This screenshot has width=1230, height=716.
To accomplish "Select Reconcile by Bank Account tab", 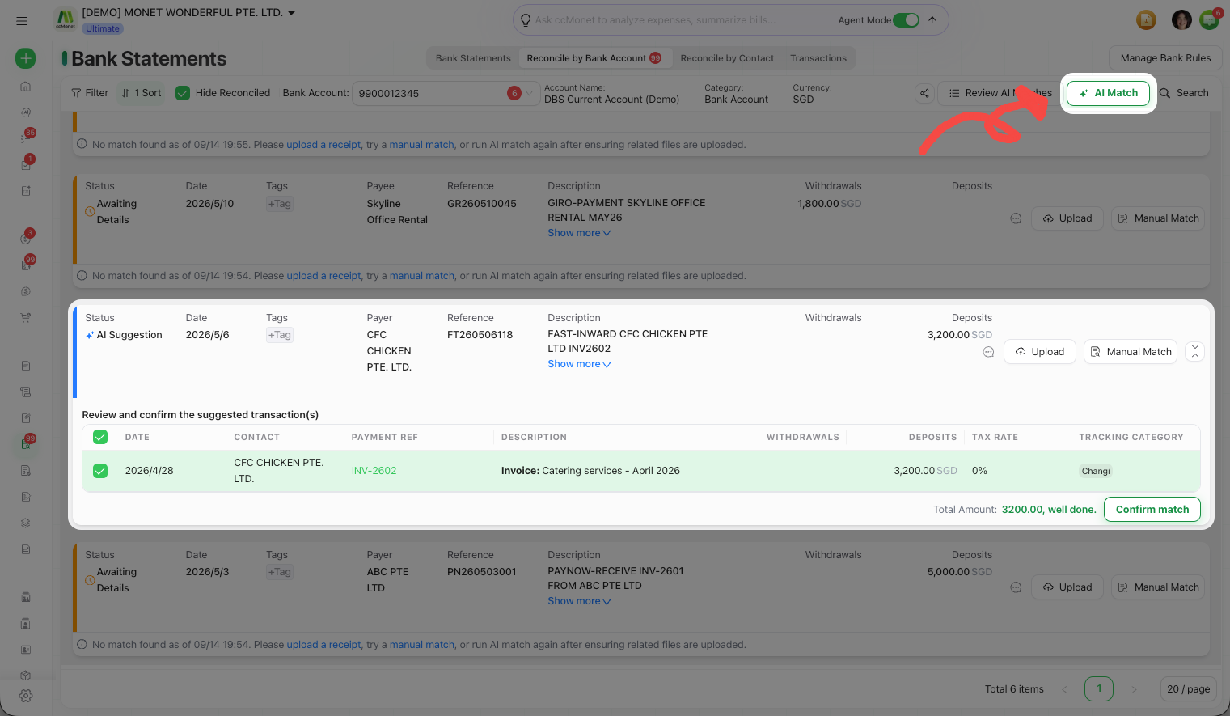I will point(594,58).
